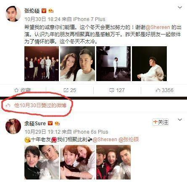
Task: Click the thumbs-up icon before 他10月30日赞过的微博
Action: (8, 106)
